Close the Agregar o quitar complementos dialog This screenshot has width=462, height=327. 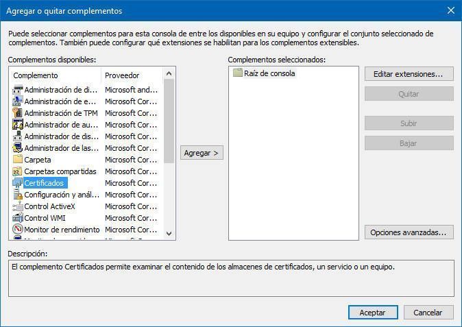[451, 10]
